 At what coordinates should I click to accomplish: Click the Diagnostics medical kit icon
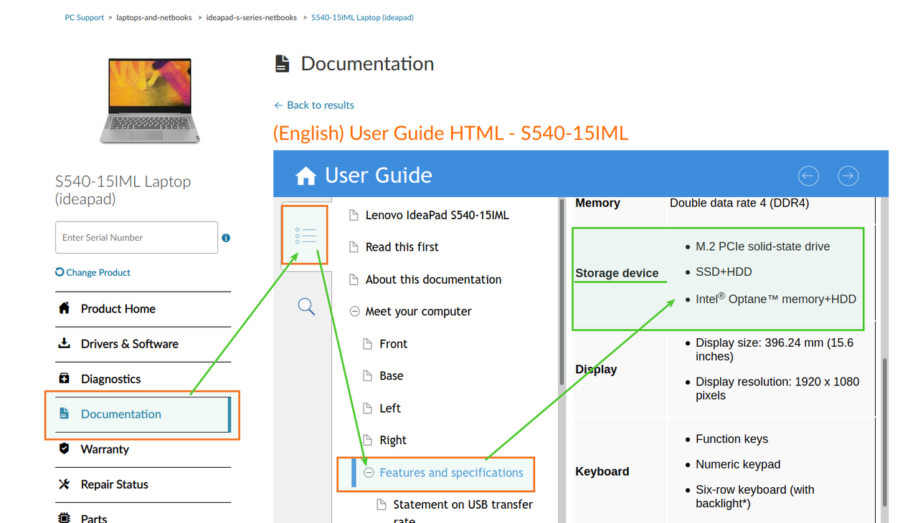[x=65, y=378]
